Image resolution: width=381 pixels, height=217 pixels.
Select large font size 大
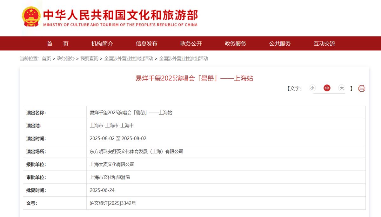342,88
